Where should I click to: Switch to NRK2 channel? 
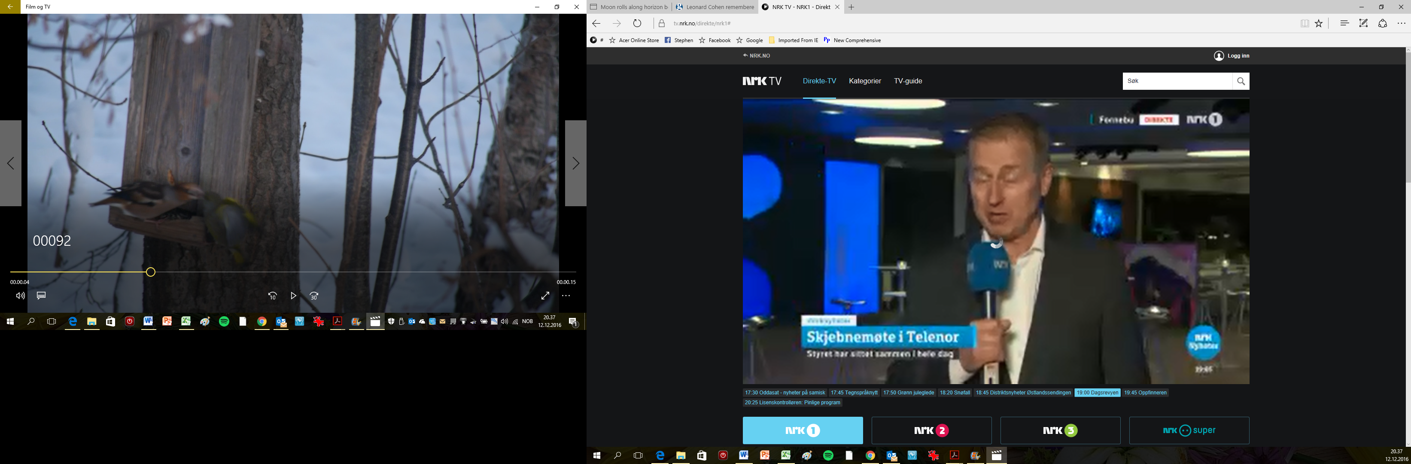[931, 430]
